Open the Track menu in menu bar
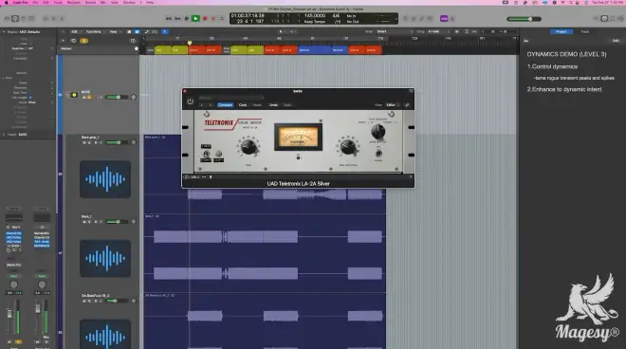 pos(58,3)
